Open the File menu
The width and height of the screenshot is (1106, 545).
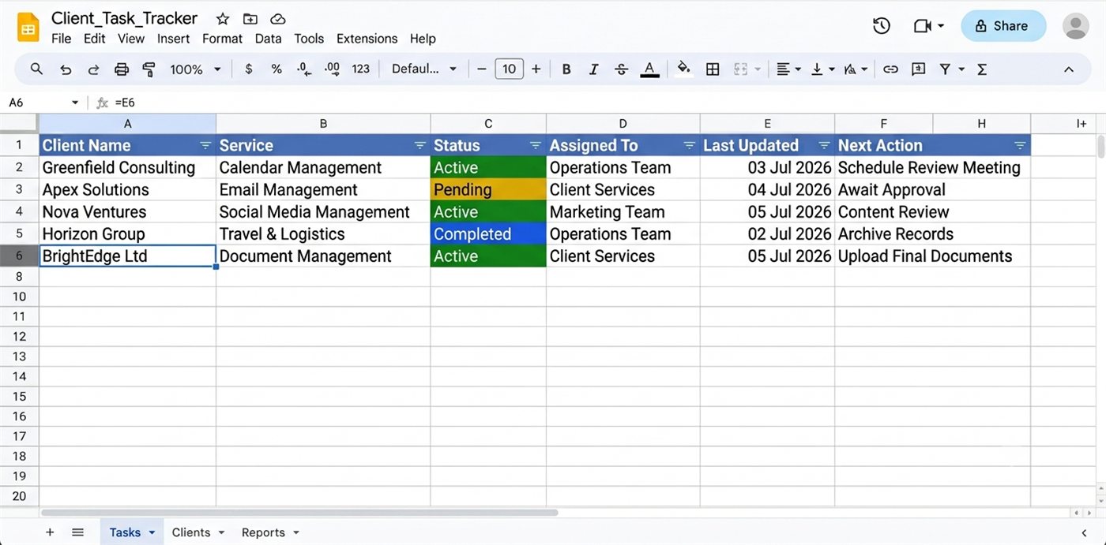coord(61,39)
